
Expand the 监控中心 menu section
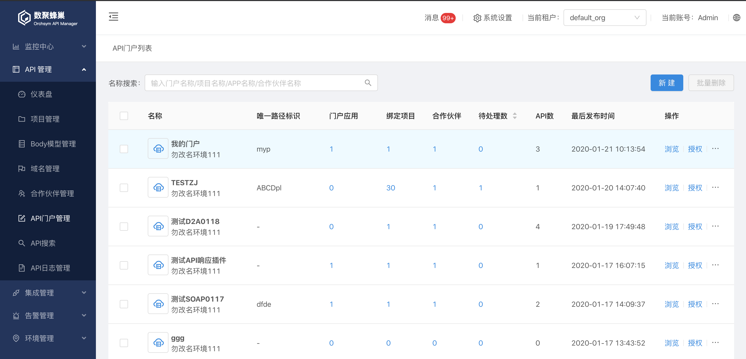coord(48,47)
